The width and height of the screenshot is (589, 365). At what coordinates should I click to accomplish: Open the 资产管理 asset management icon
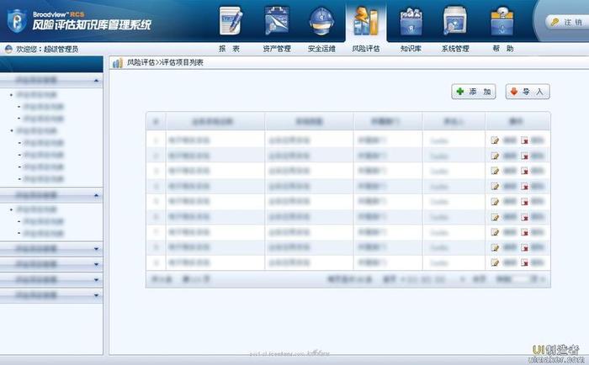[x=277, y=20]
